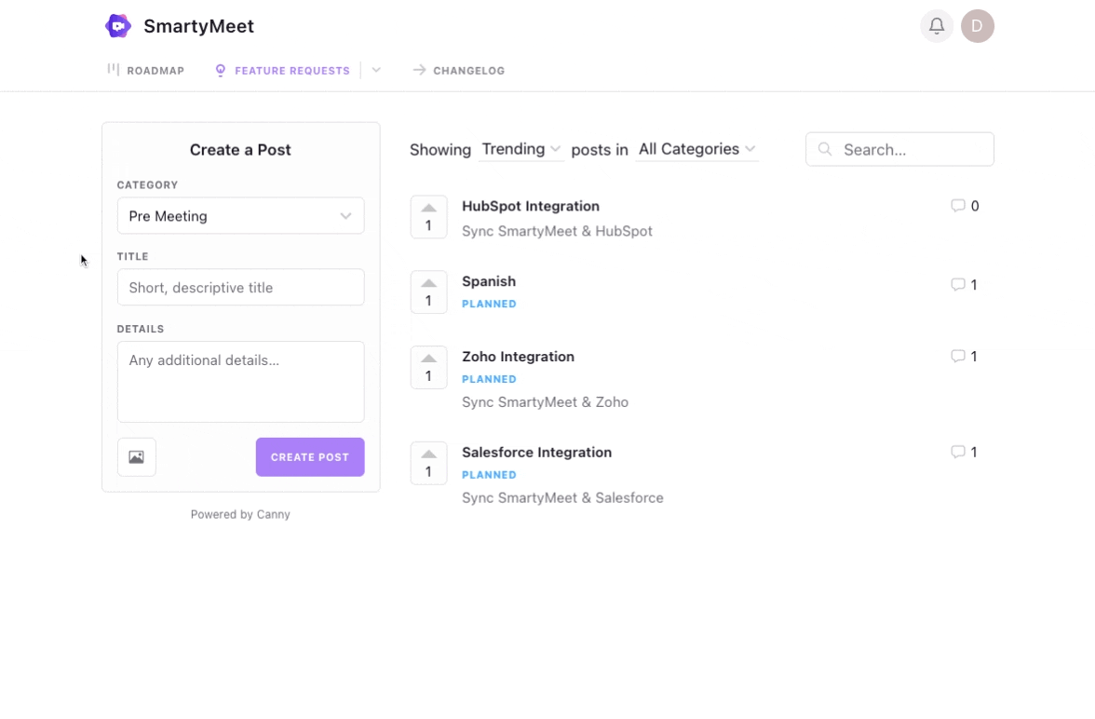Expand the Feature Requests chevron dropdown

(376, 70)
